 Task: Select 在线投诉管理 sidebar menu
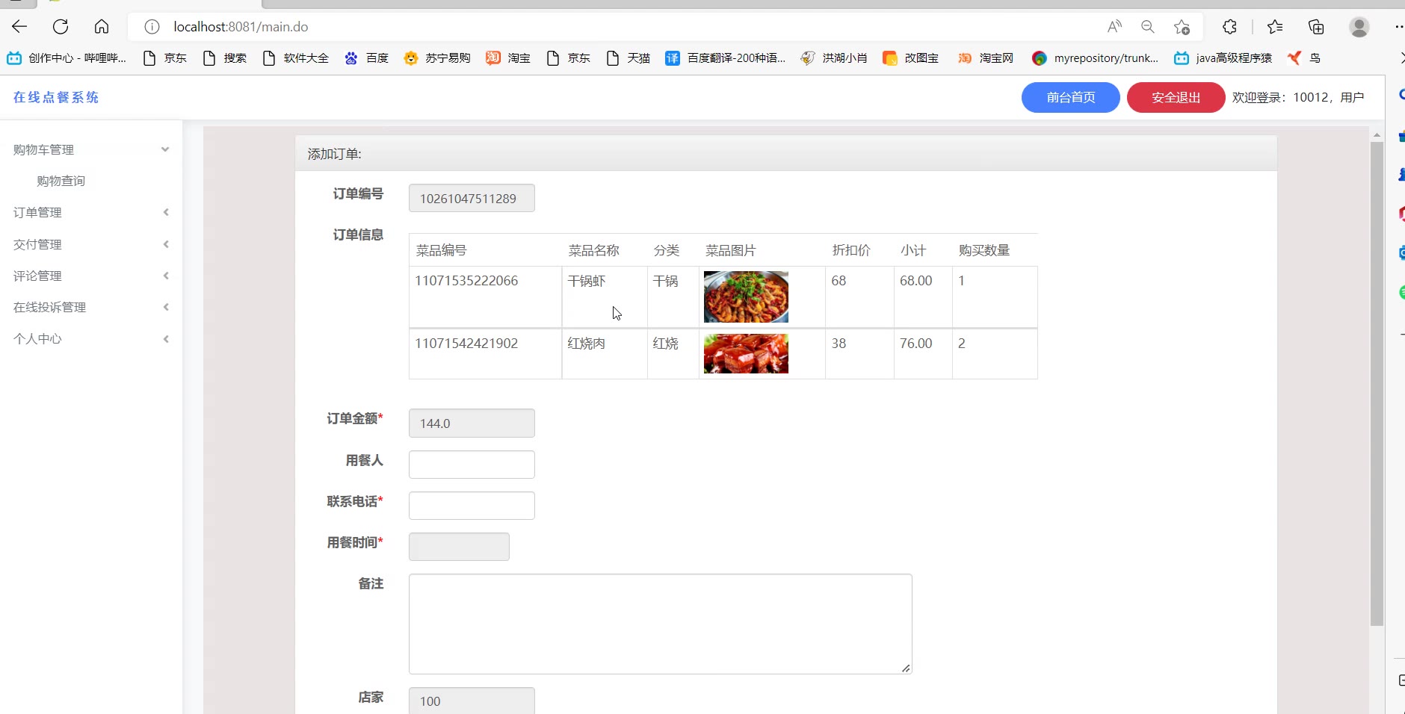click(50, 307)
